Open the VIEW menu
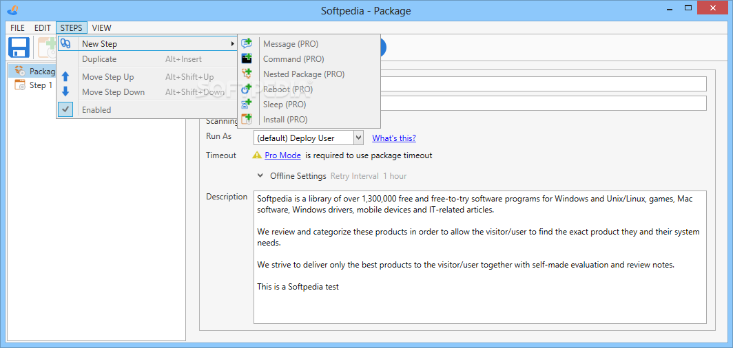The image size is (733, 348). 101,28
